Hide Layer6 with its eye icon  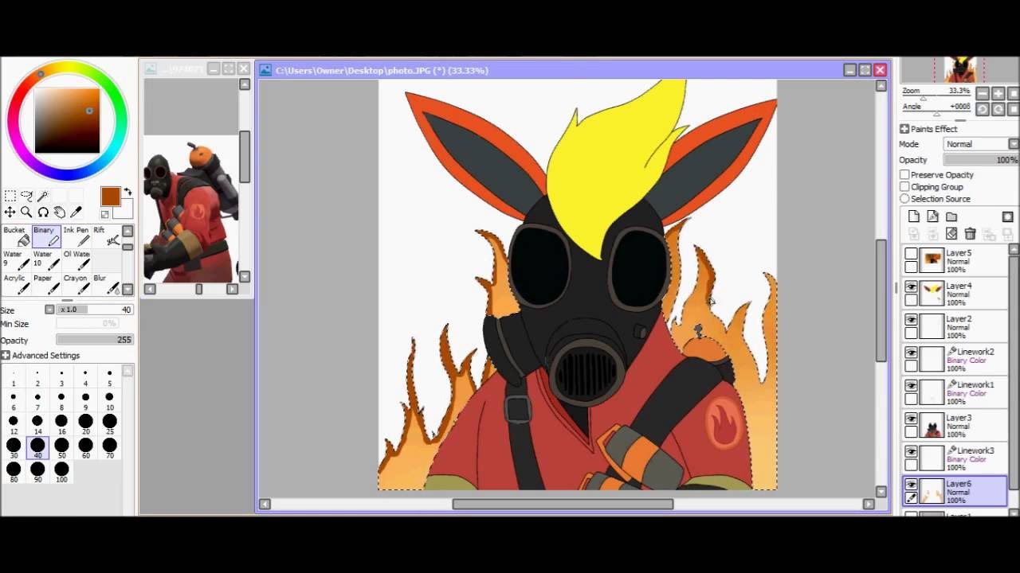pos(911,485)
